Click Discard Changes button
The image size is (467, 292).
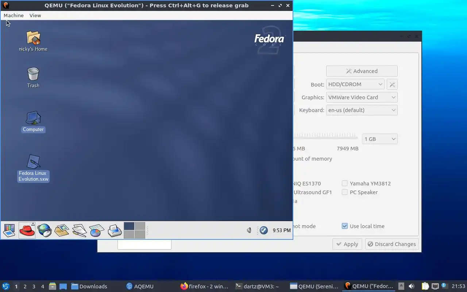coord(392,244)
